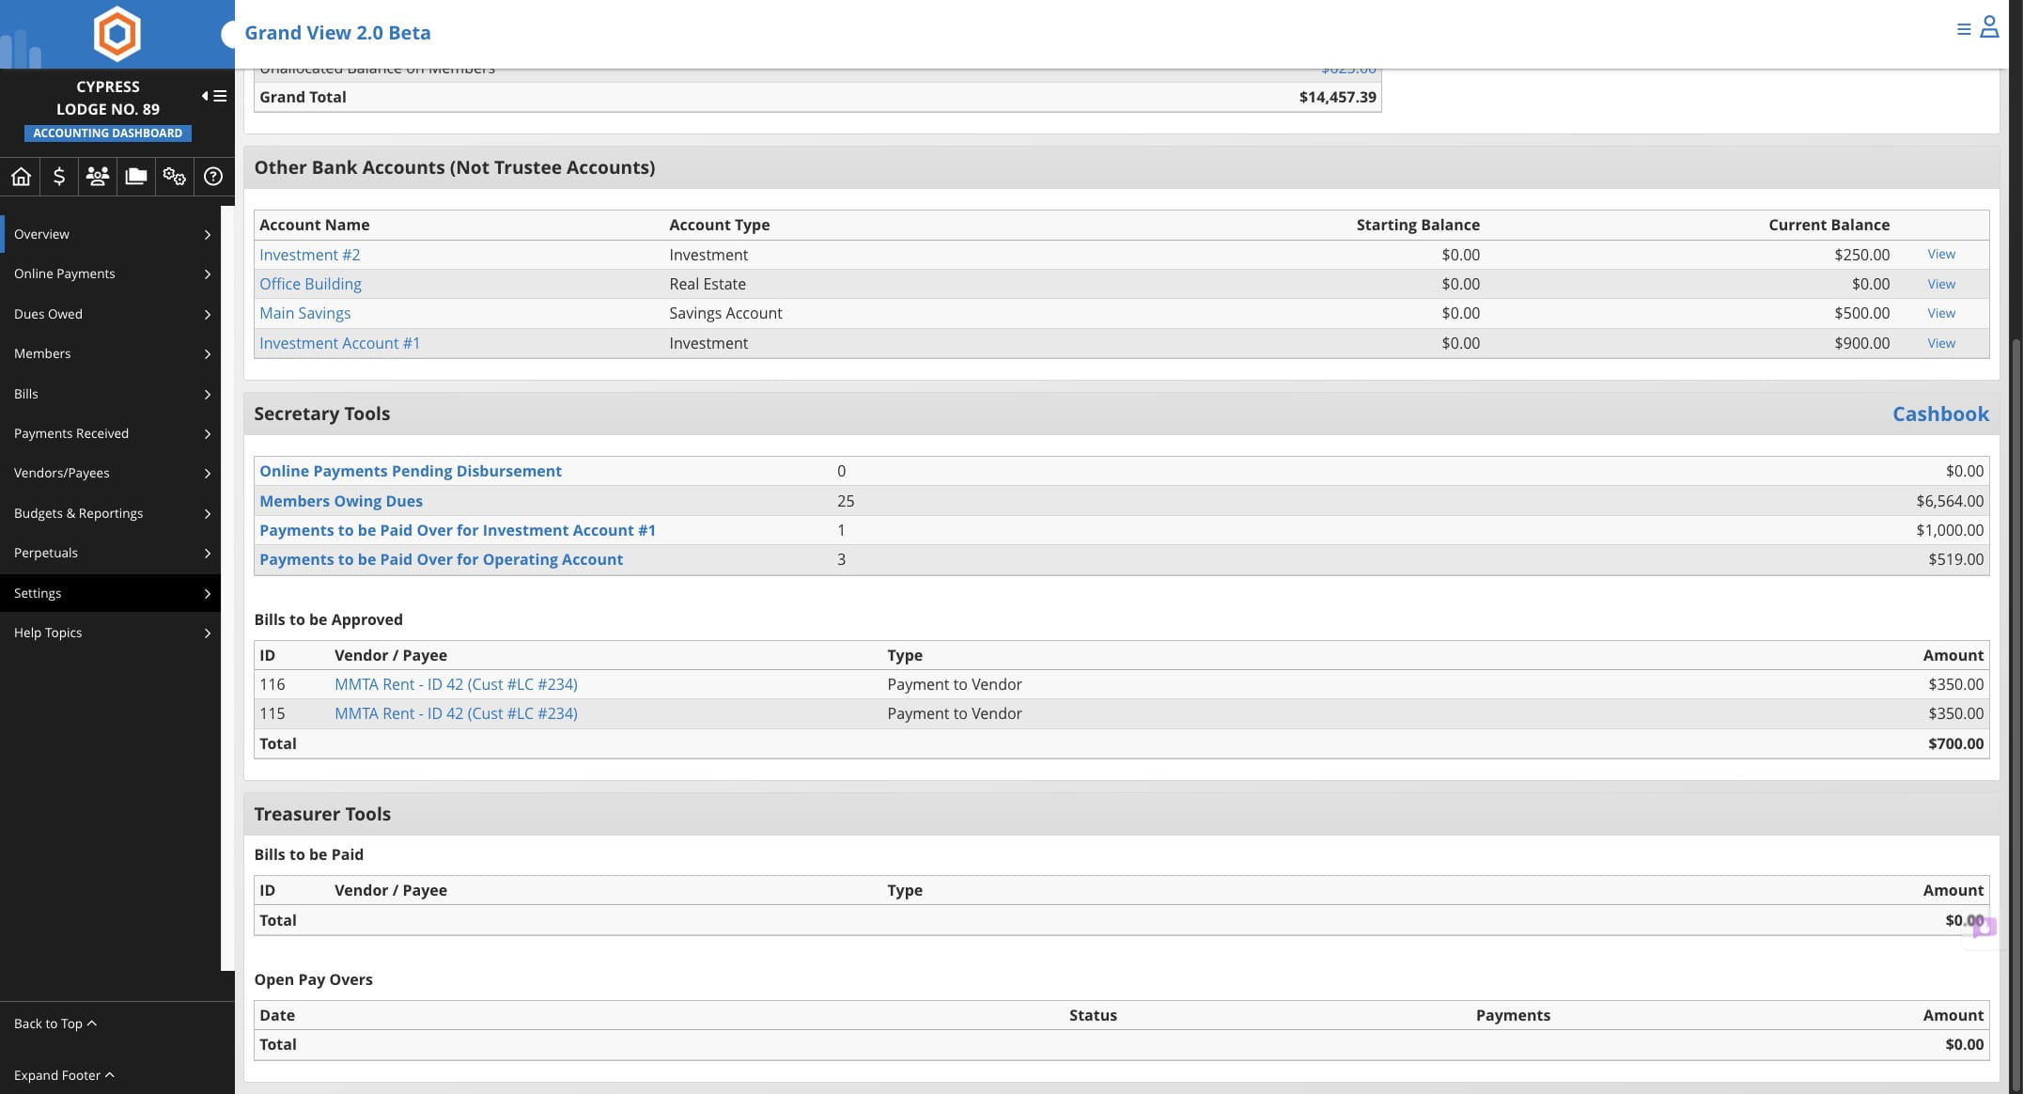Open the MMTA Rent vendor link for bill 116
Viewport: 2023px width, 1094px height.
pyautogui.click(x=456, y=684)
